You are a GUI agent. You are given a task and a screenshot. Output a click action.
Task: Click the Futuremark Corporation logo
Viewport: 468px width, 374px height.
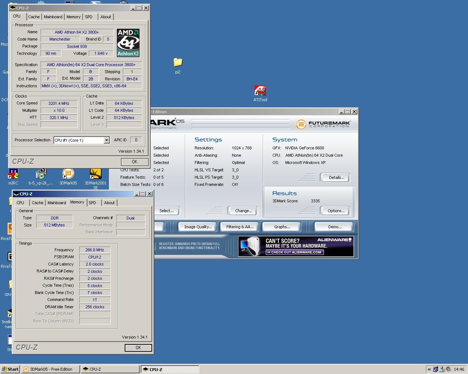pos(323,124)
